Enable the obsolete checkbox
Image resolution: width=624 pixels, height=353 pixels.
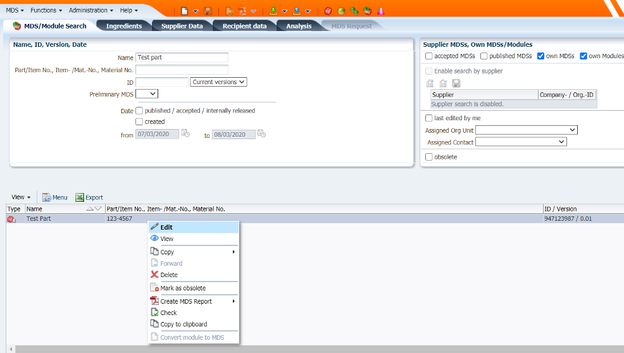tap(428, 157)
